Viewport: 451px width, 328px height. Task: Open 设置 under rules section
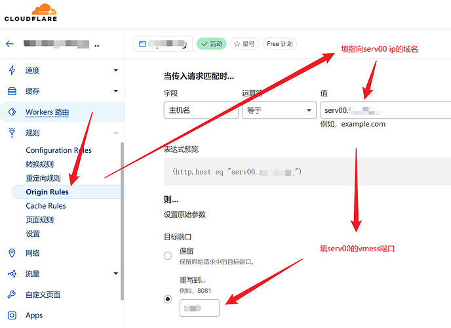click(33, 234)
